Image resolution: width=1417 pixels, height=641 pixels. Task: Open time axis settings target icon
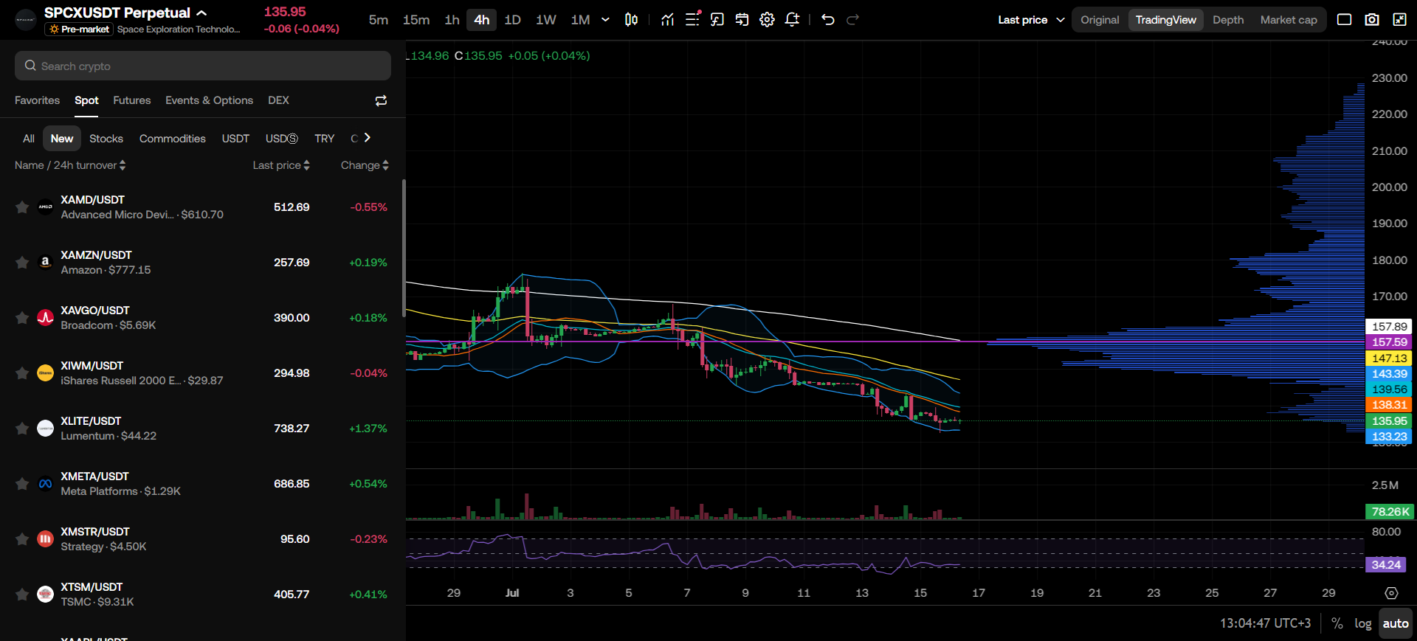point(1391,593)
